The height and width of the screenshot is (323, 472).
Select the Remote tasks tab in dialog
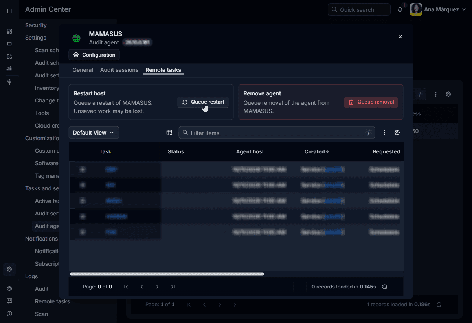(163, 70)
